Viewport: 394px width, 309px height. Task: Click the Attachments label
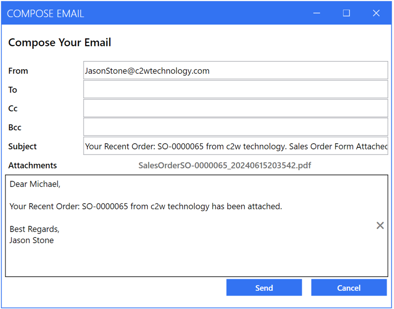point(32,165)
